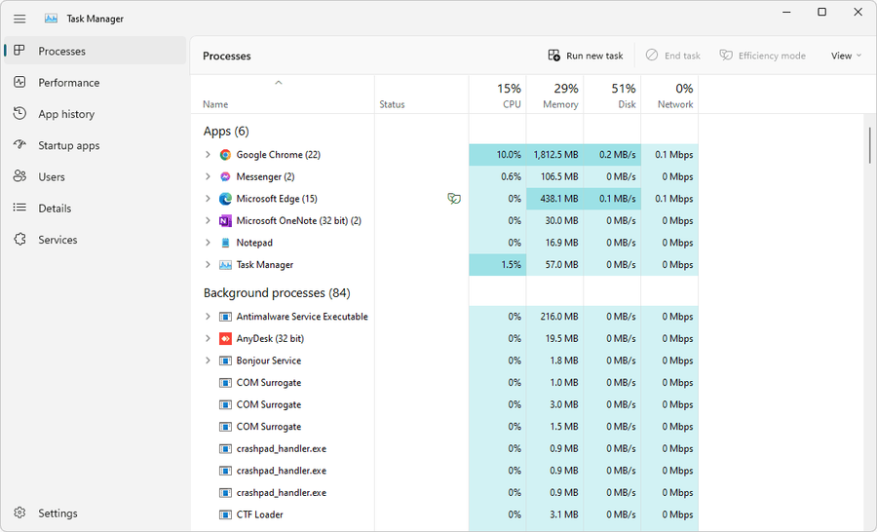The height and width of the screenshot is (532, 877).
Task: Expand the Bonjour Service group
Action: 208,361
